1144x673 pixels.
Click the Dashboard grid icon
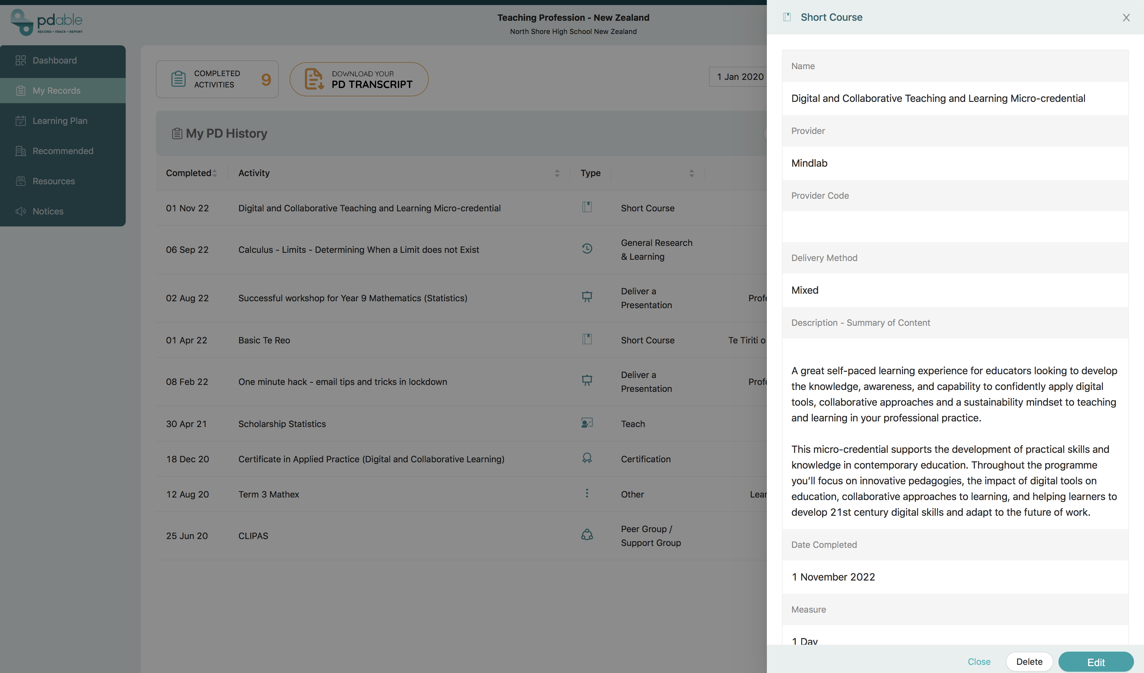(x=20, y=60)
